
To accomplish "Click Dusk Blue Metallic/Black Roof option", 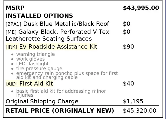I will coord(57,24).
